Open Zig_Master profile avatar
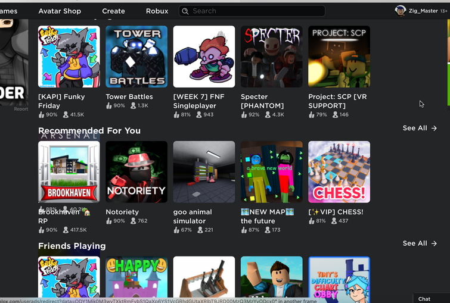The width and height of the screenshot is (450, 303). point(400,11)
